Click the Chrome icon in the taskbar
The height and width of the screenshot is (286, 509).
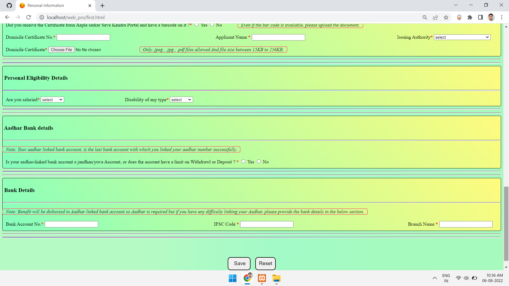pos(247,278)
